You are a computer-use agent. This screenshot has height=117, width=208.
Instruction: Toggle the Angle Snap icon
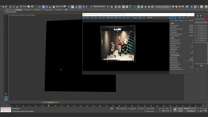point(80,6)
